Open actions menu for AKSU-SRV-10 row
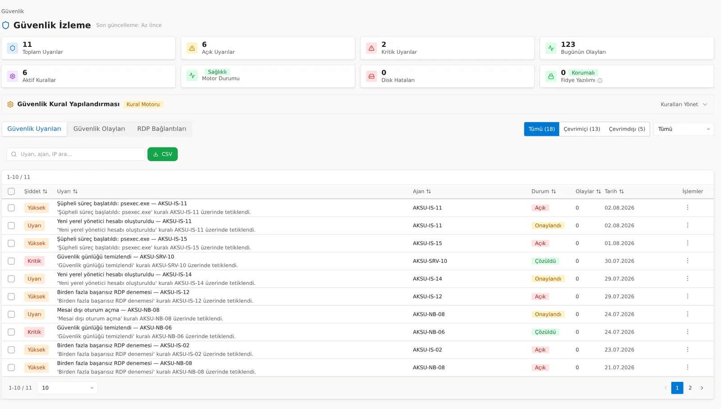This screenshot has width=721, height=409. [x=688, y=261]
